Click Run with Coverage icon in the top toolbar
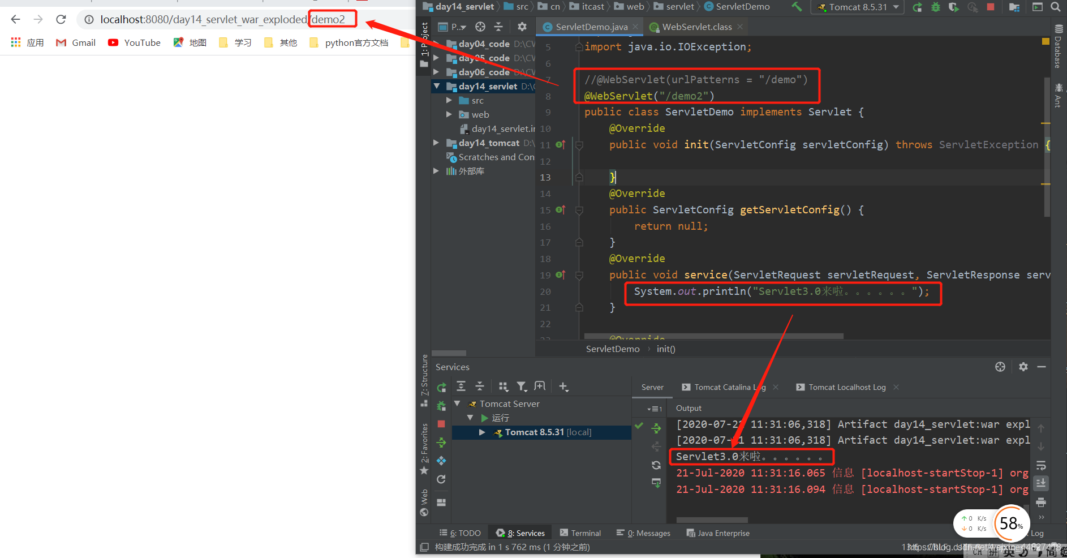The image size is (1067, 558). pyautogui.click(x=954, y=7)
